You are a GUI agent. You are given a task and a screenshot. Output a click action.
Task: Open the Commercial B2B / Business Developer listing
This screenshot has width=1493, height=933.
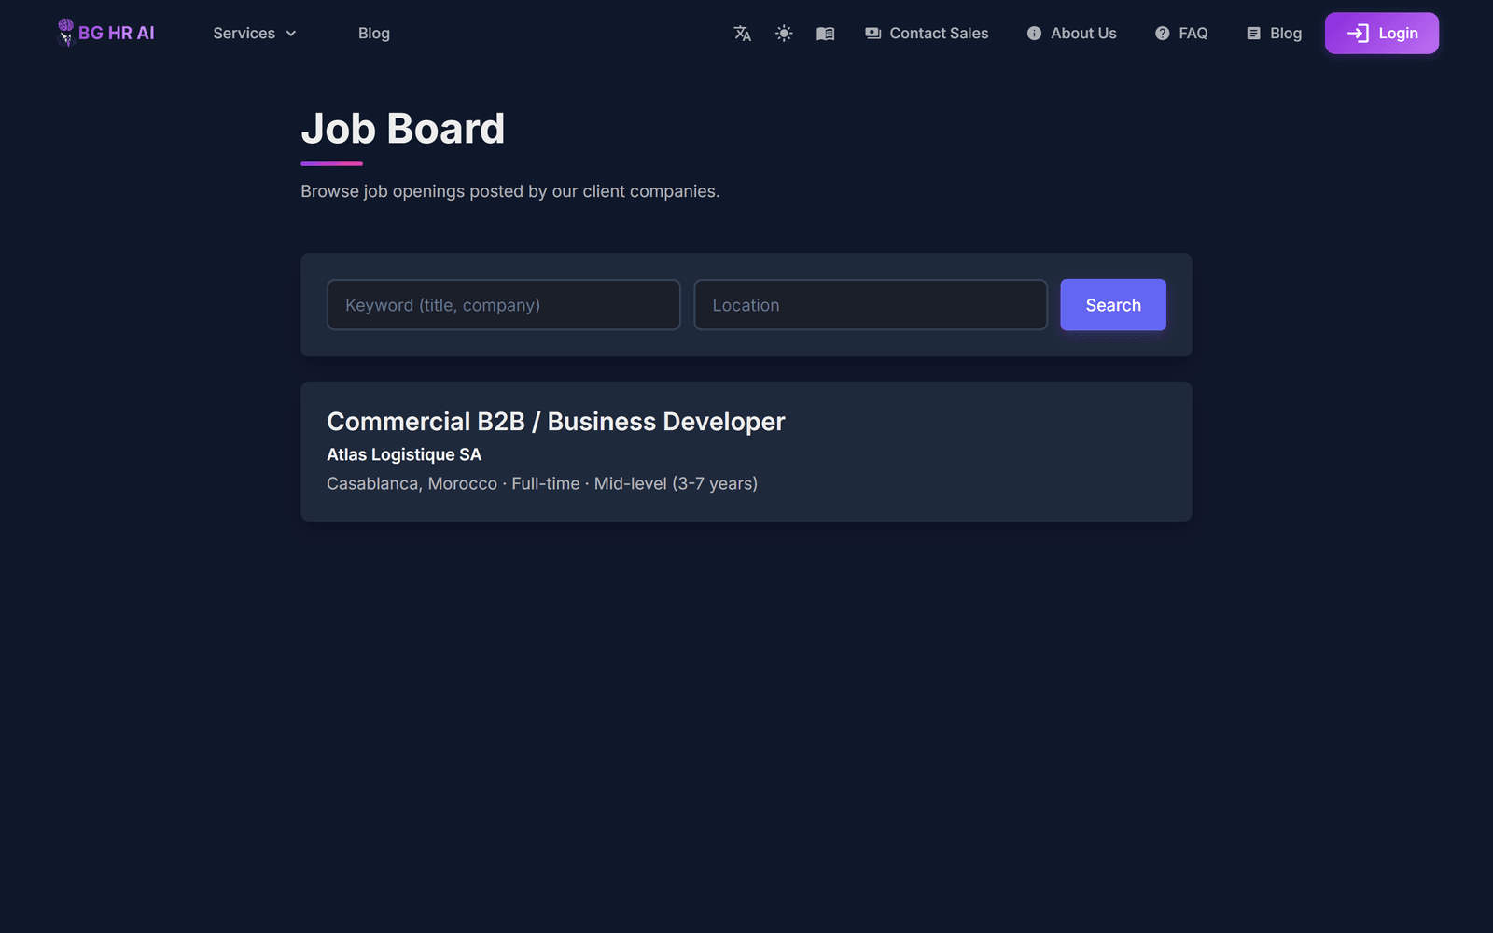pyautogui.click(x=556, y=422)
